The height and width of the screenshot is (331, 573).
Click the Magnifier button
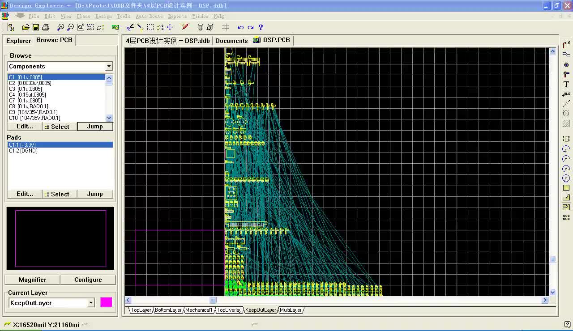[x=32, y=280]
